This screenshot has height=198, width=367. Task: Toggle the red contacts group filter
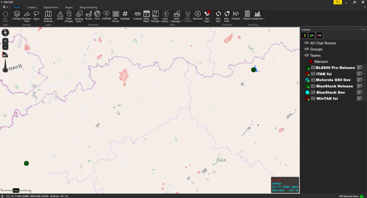point(319,35)
